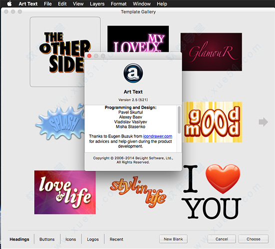The image size is (275, 249).
Task: Select the My Lovely neon template
Action: (x=138, y=39)
